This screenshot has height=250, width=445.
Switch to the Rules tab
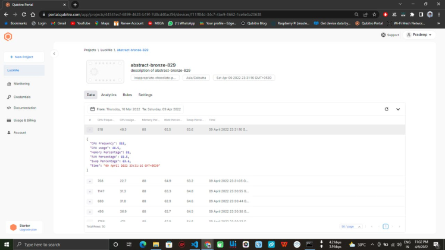pyautogui.click(x=127, y=95)
